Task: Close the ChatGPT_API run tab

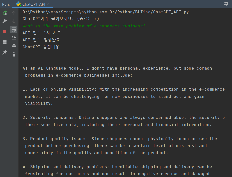Action: click(x=48, y=4)
